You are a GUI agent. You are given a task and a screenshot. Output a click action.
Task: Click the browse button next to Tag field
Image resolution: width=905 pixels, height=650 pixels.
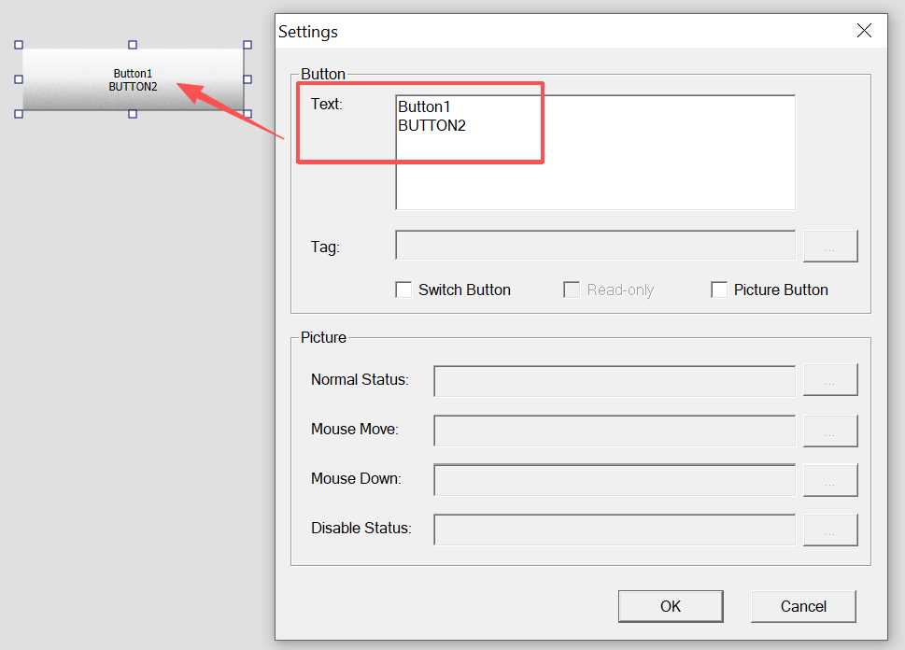click(x=829, y=247)
